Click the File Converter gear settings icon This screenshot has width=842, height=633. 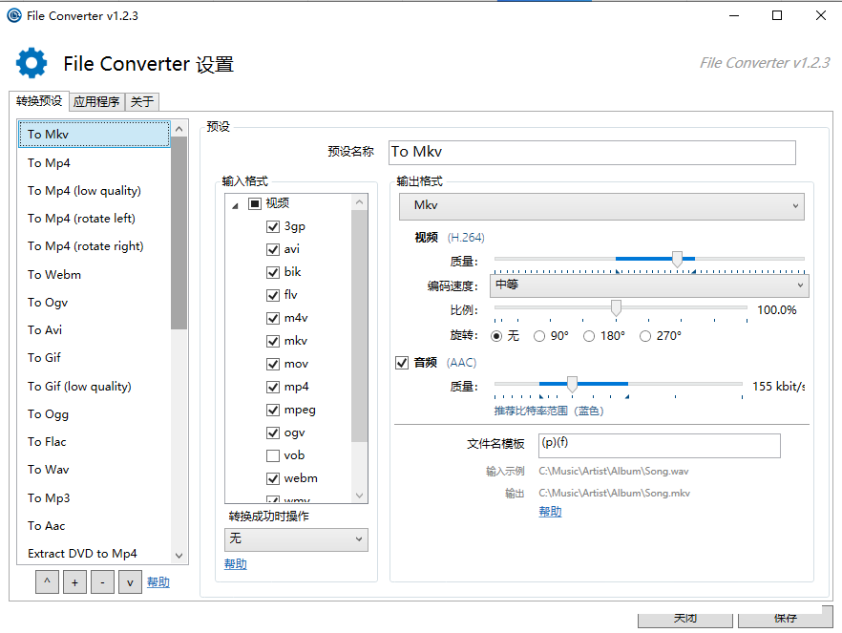click(x=32, y=64)
